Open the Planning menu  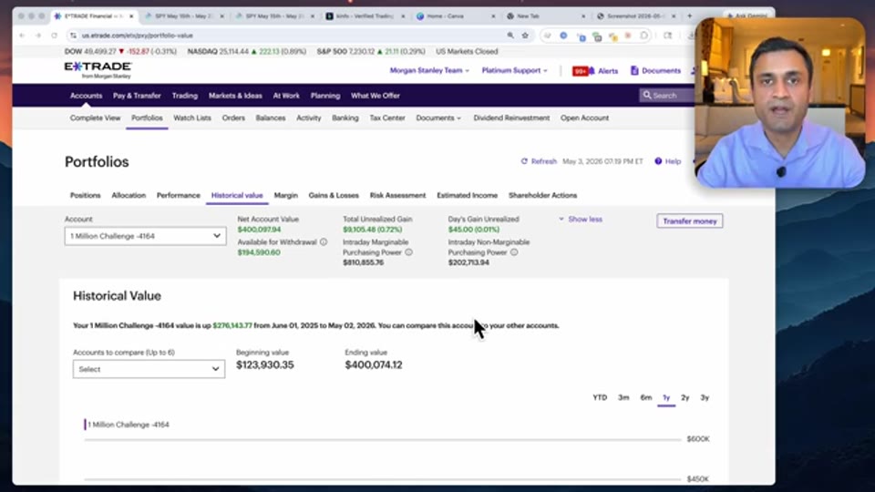tap(325, 96)
